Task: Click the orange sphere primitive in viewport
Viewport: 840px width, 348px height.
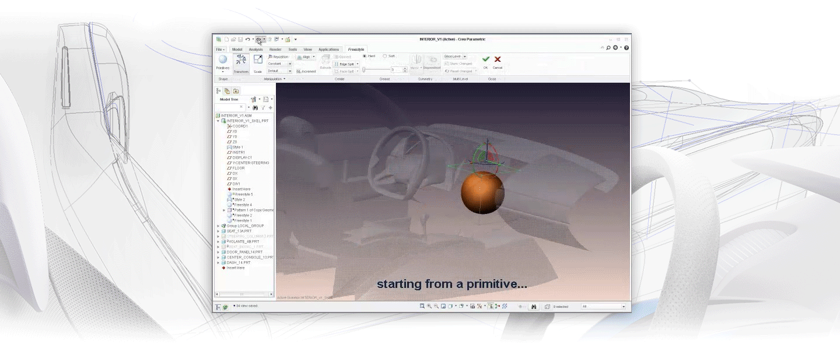Action: pos(482,192)
